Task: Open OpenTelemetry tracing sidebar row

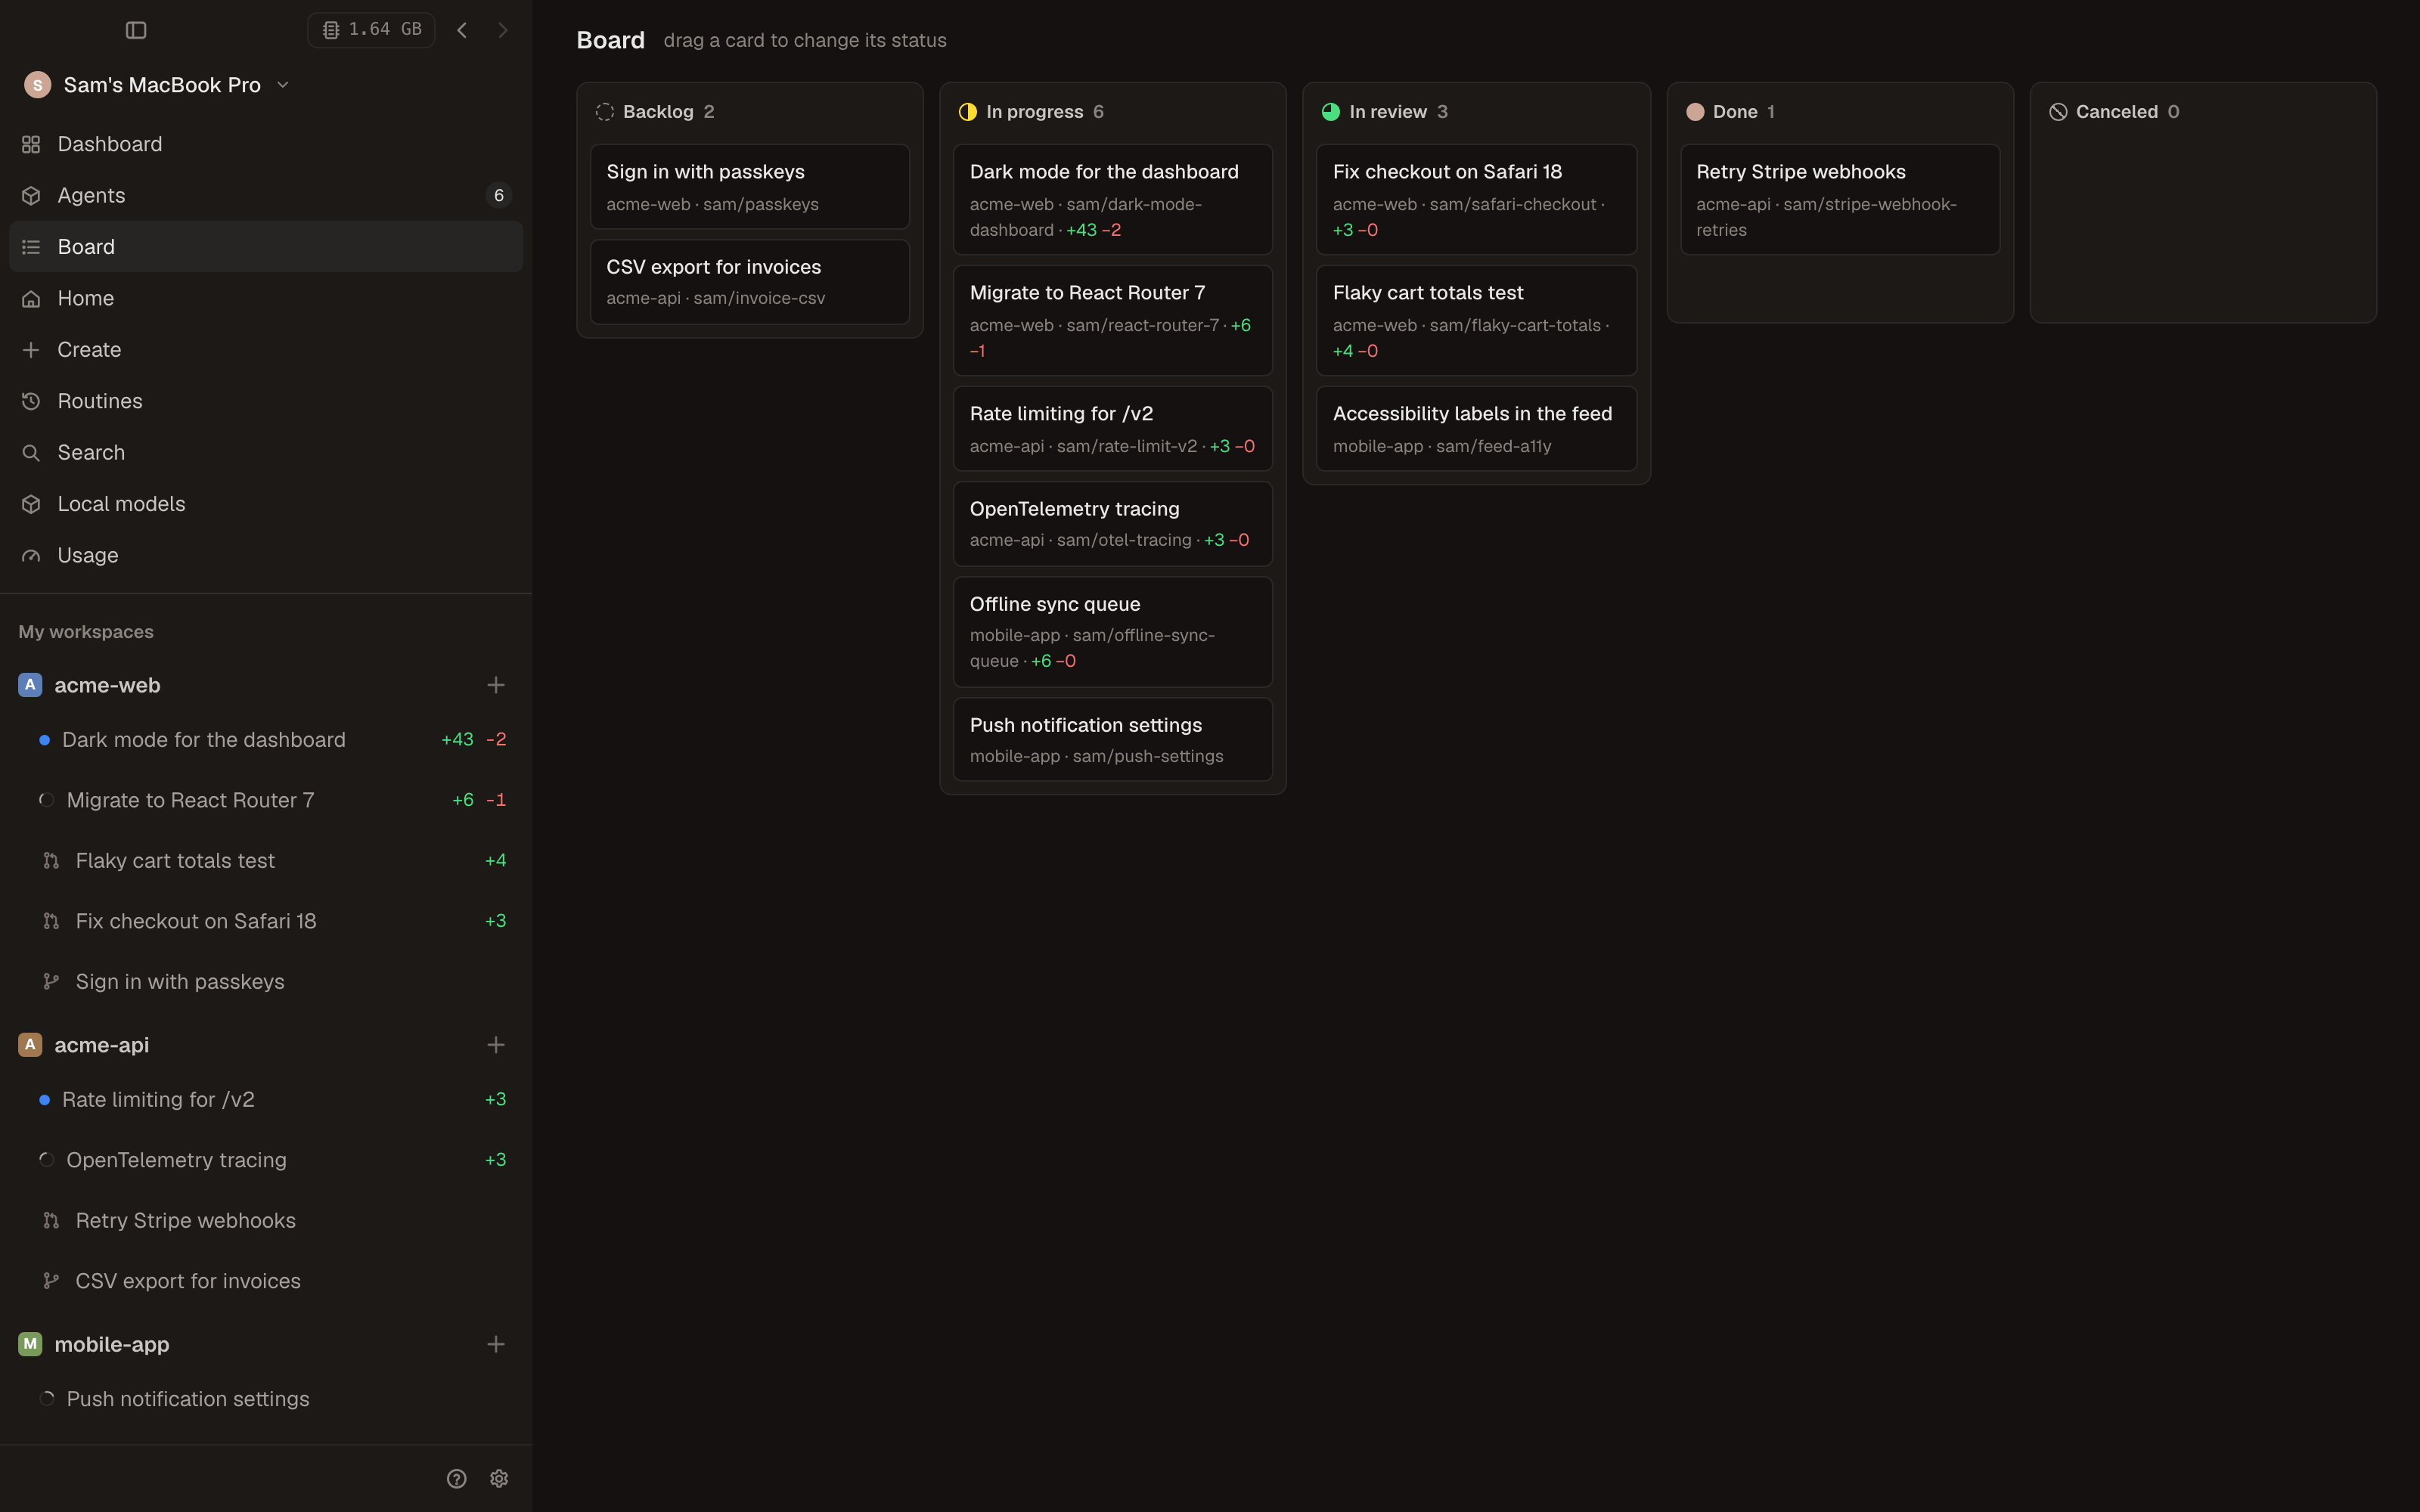Action: coord(266,1160)
